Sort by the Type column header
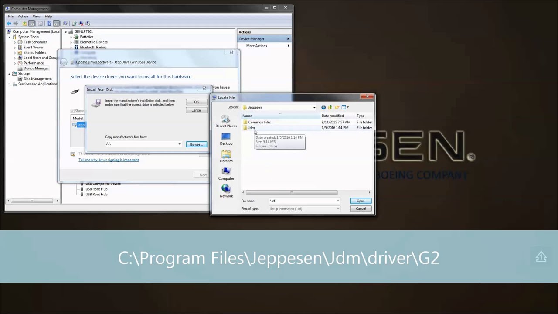Screen dimensions: 558x314 (x=364, y=116)
